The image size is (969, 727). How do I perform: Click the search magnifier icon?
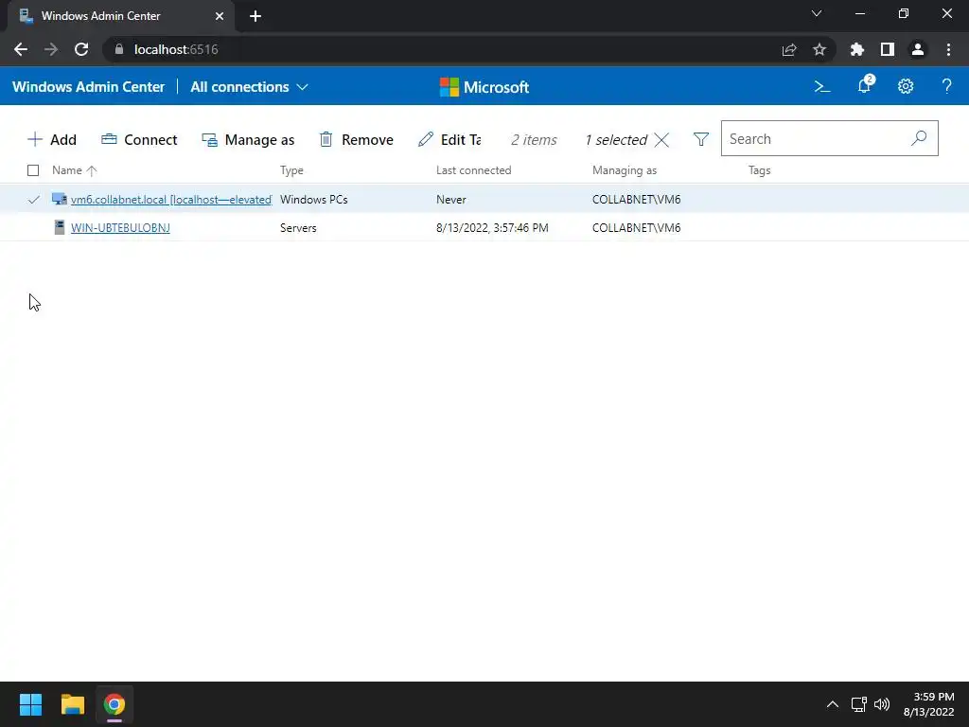click(919, 138)
